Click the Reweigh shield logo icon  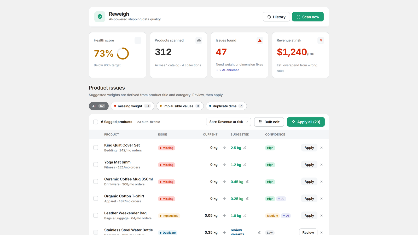coord(100,17)
